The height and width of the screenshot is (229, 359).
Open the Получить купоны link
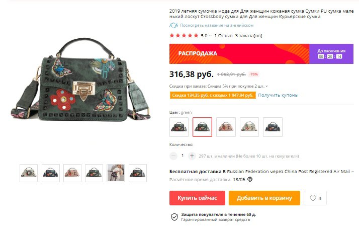278,95
